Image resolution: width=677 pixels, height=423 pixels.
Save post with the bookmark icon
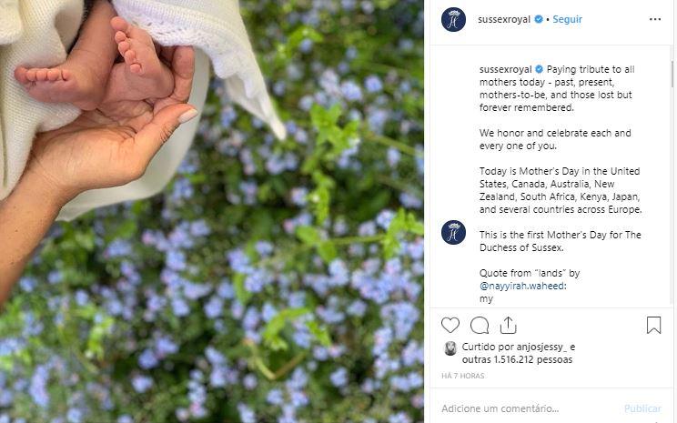(x=653, y=325)
